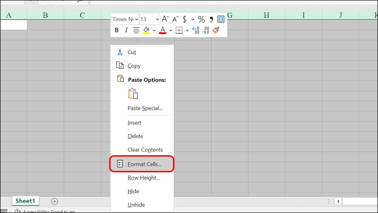The height and width of the screenshot is (213, 378).
Task: Apply red font color
Action: pos(163,30)
